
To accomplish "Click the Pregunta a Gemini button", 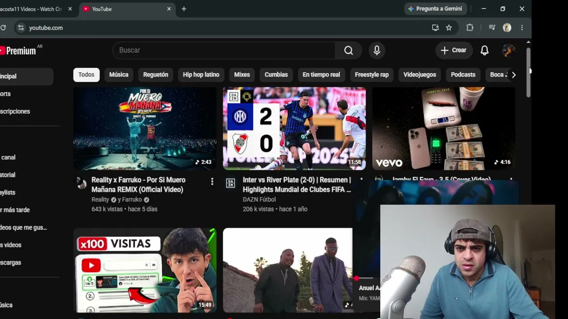I will (436, 9).
